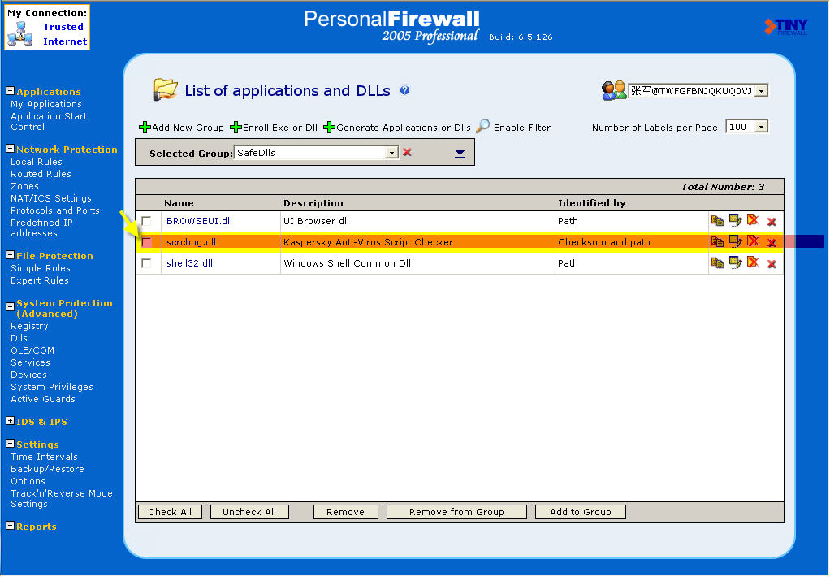This screenshot has width=830, height=577.
Task: Click the Tiny Firewall logo
Action: (x=786, y=27)
